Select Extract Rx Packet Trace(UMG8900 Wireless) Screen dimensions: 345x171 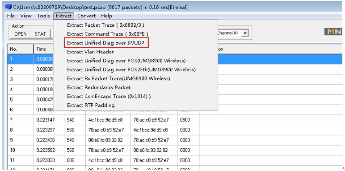coord(118,78)
